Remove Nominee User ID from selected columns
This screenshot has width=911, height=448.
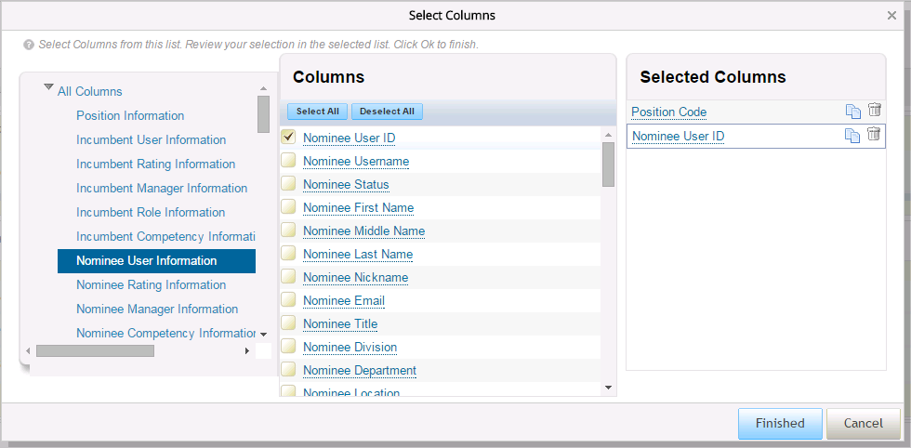point(874,134)
